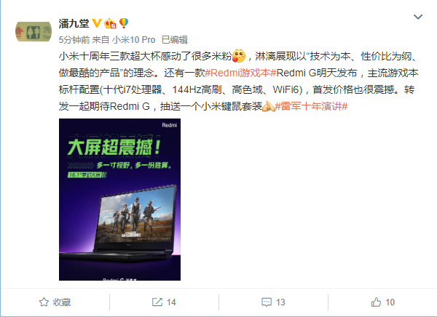Click the comment speech bubble icon

(267, 302)
